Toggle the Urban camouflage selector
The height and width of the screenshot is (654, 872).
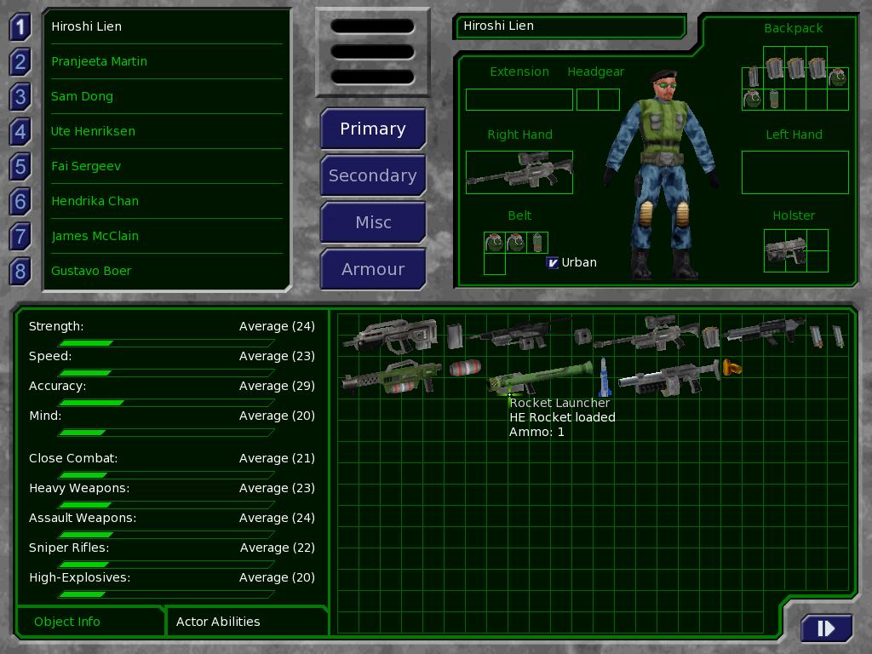(x=552, y=262)
